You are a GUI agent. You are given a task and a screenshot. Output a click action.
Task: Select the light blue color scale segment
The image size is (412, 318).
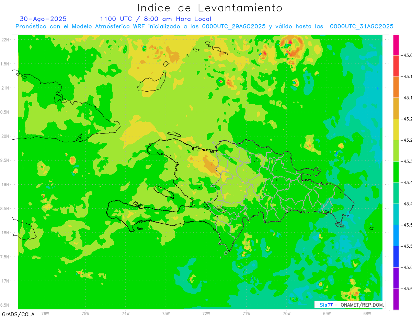[396, 235]
